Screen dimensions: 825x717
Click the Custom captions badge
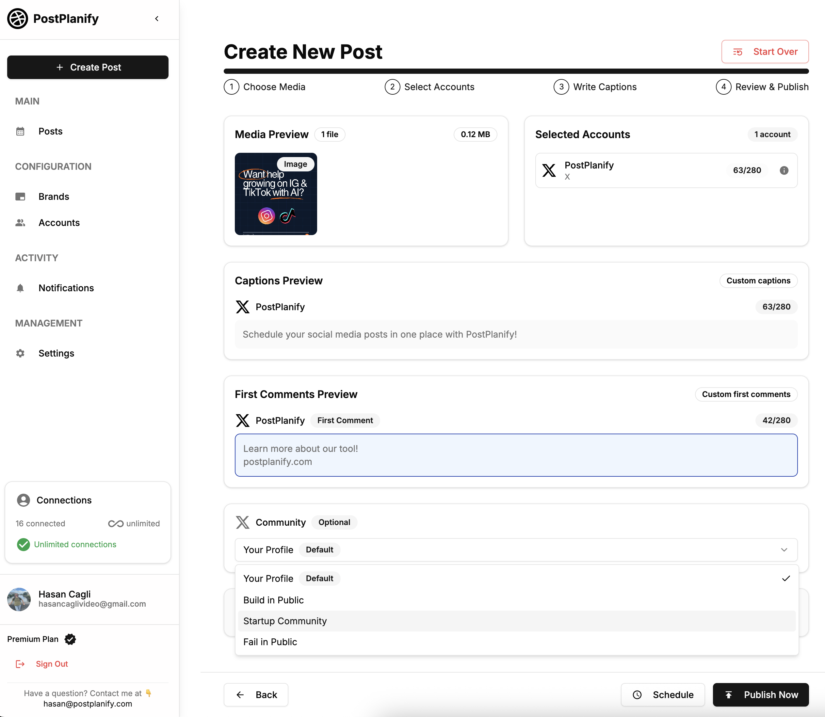[758, 281]
